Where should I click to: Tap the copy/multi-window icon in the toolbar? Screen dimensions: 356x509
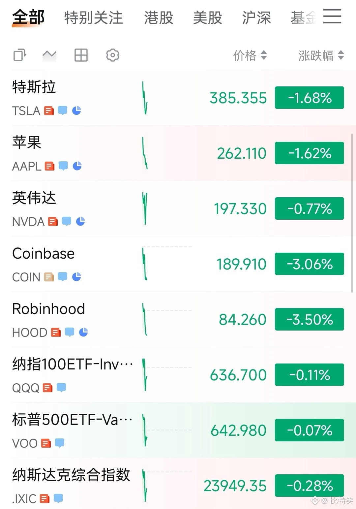[x=20, y=55]
